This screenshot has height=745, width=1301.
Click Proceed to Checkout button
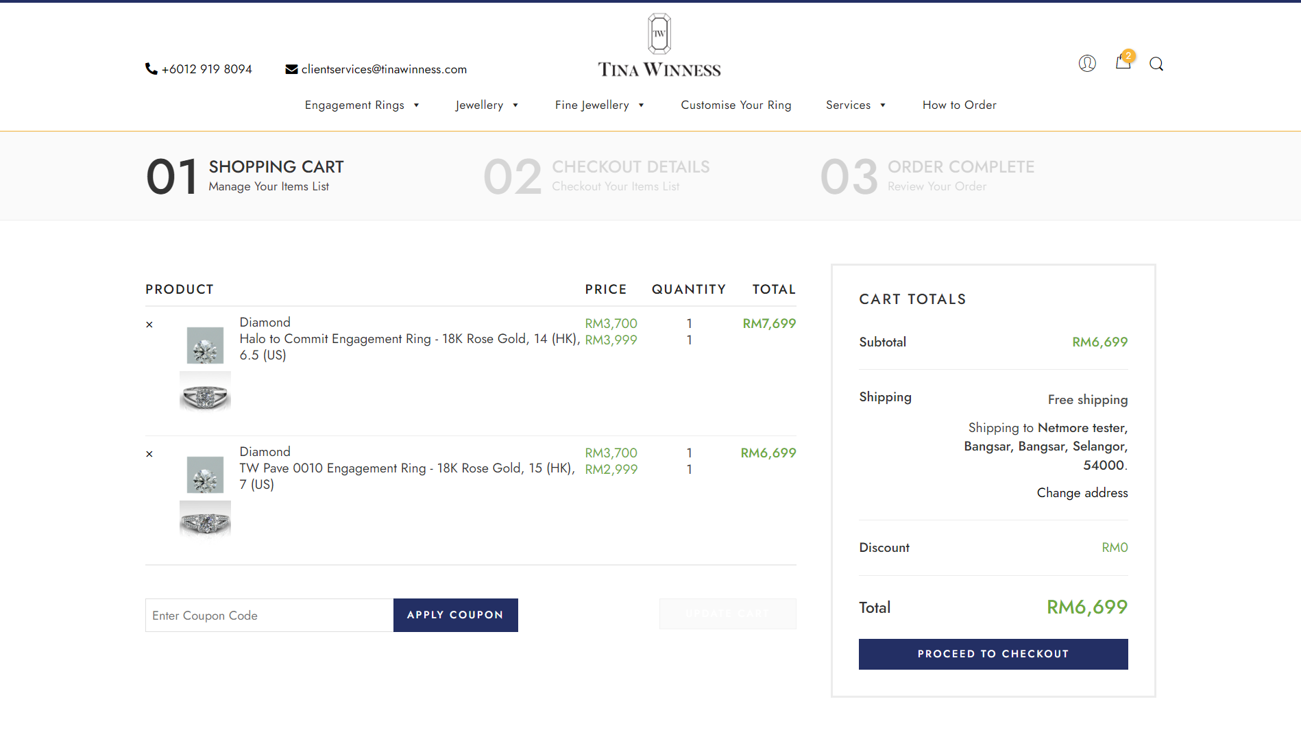993,654
